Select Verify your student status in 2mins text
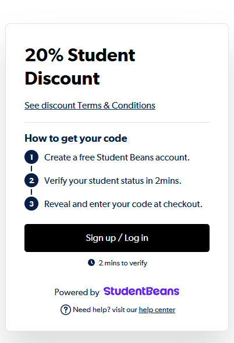This screenshot has height=343, width=234. (113, 181)
